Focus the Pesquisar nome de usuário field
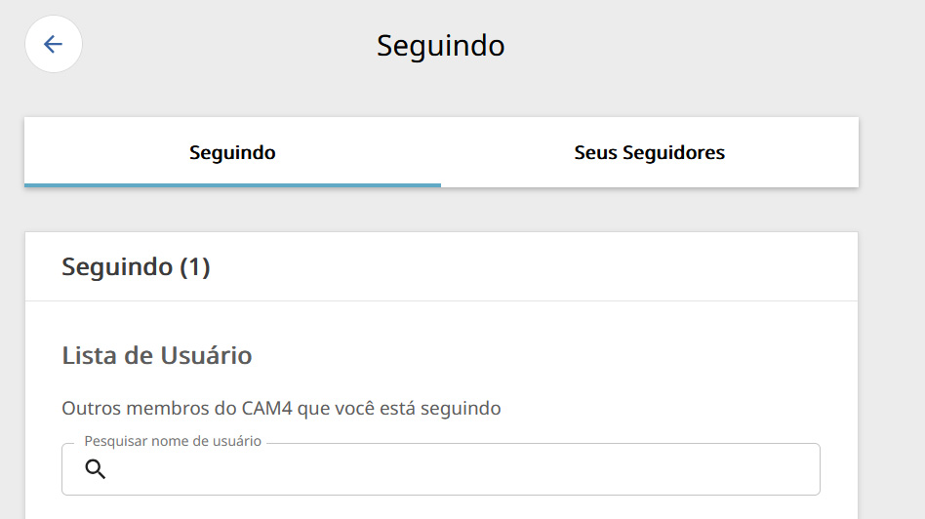 (x=441, y=469)
